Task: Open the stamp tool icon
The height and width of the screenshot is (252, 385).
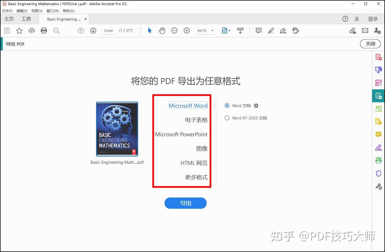Action: (x=296, y=31)
